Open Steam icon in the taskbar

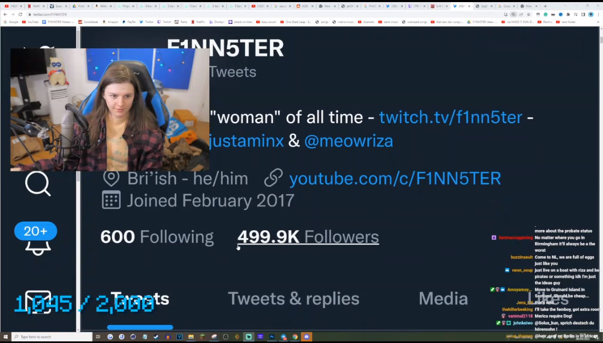pos(156,337)
